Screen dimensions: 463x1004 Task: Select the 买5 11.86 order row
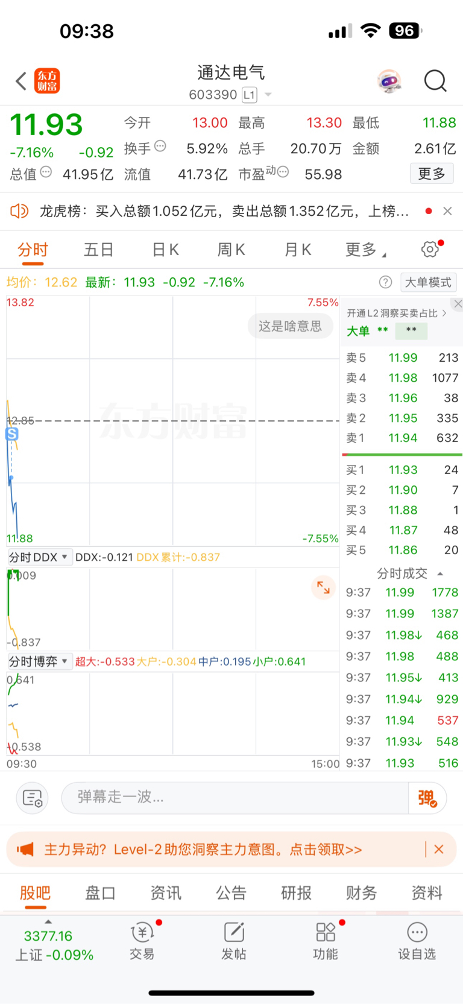tap(402, 550)
